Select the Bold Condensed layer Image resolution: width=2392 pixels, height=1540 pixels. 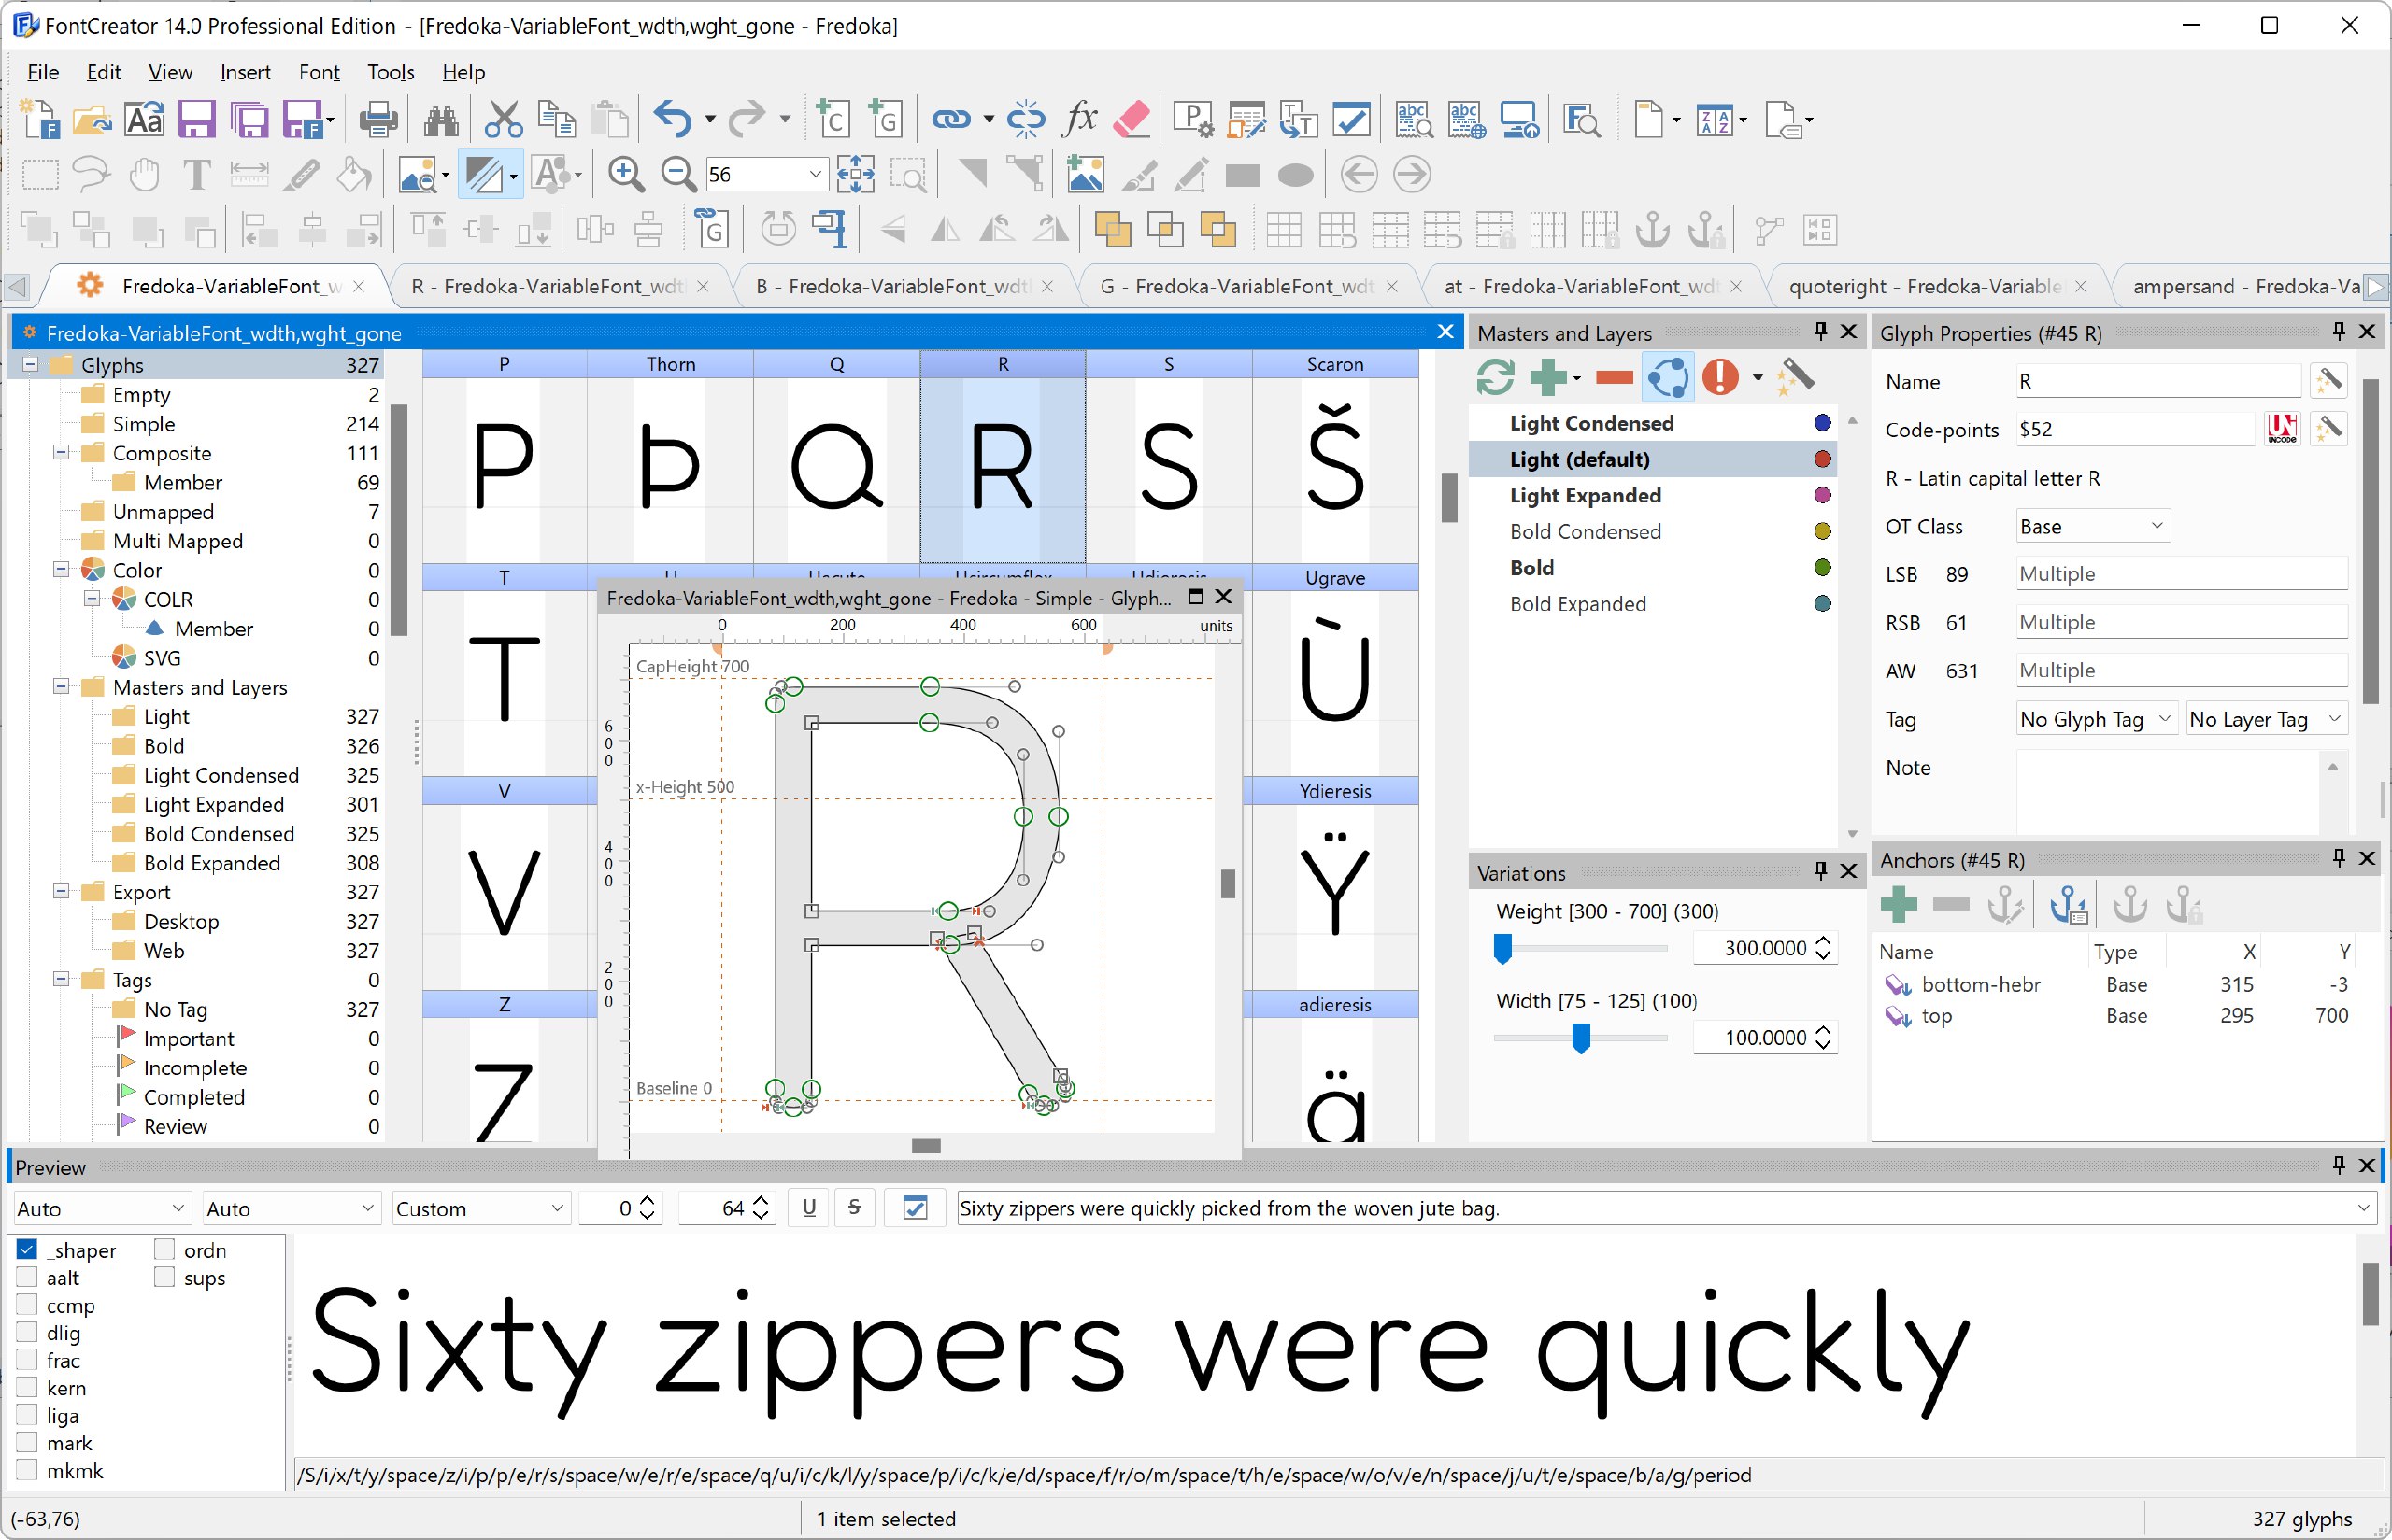(x=1586, y=531)
